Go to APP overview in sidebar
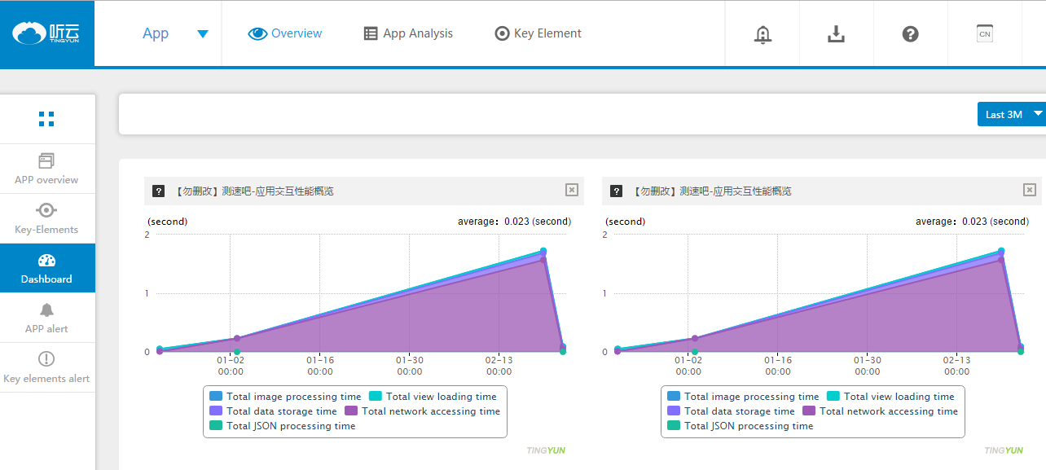Screen dimensions: 1046x470 pyautogui.click(x=46, y=169)
